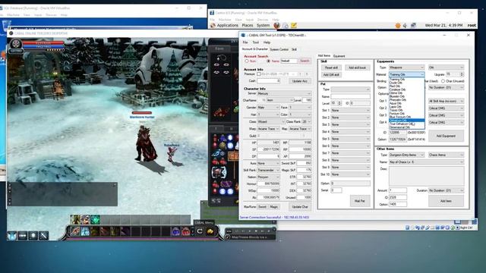
Task: Open the Server dropdown in Character Info
Action: tap(283, 93)
